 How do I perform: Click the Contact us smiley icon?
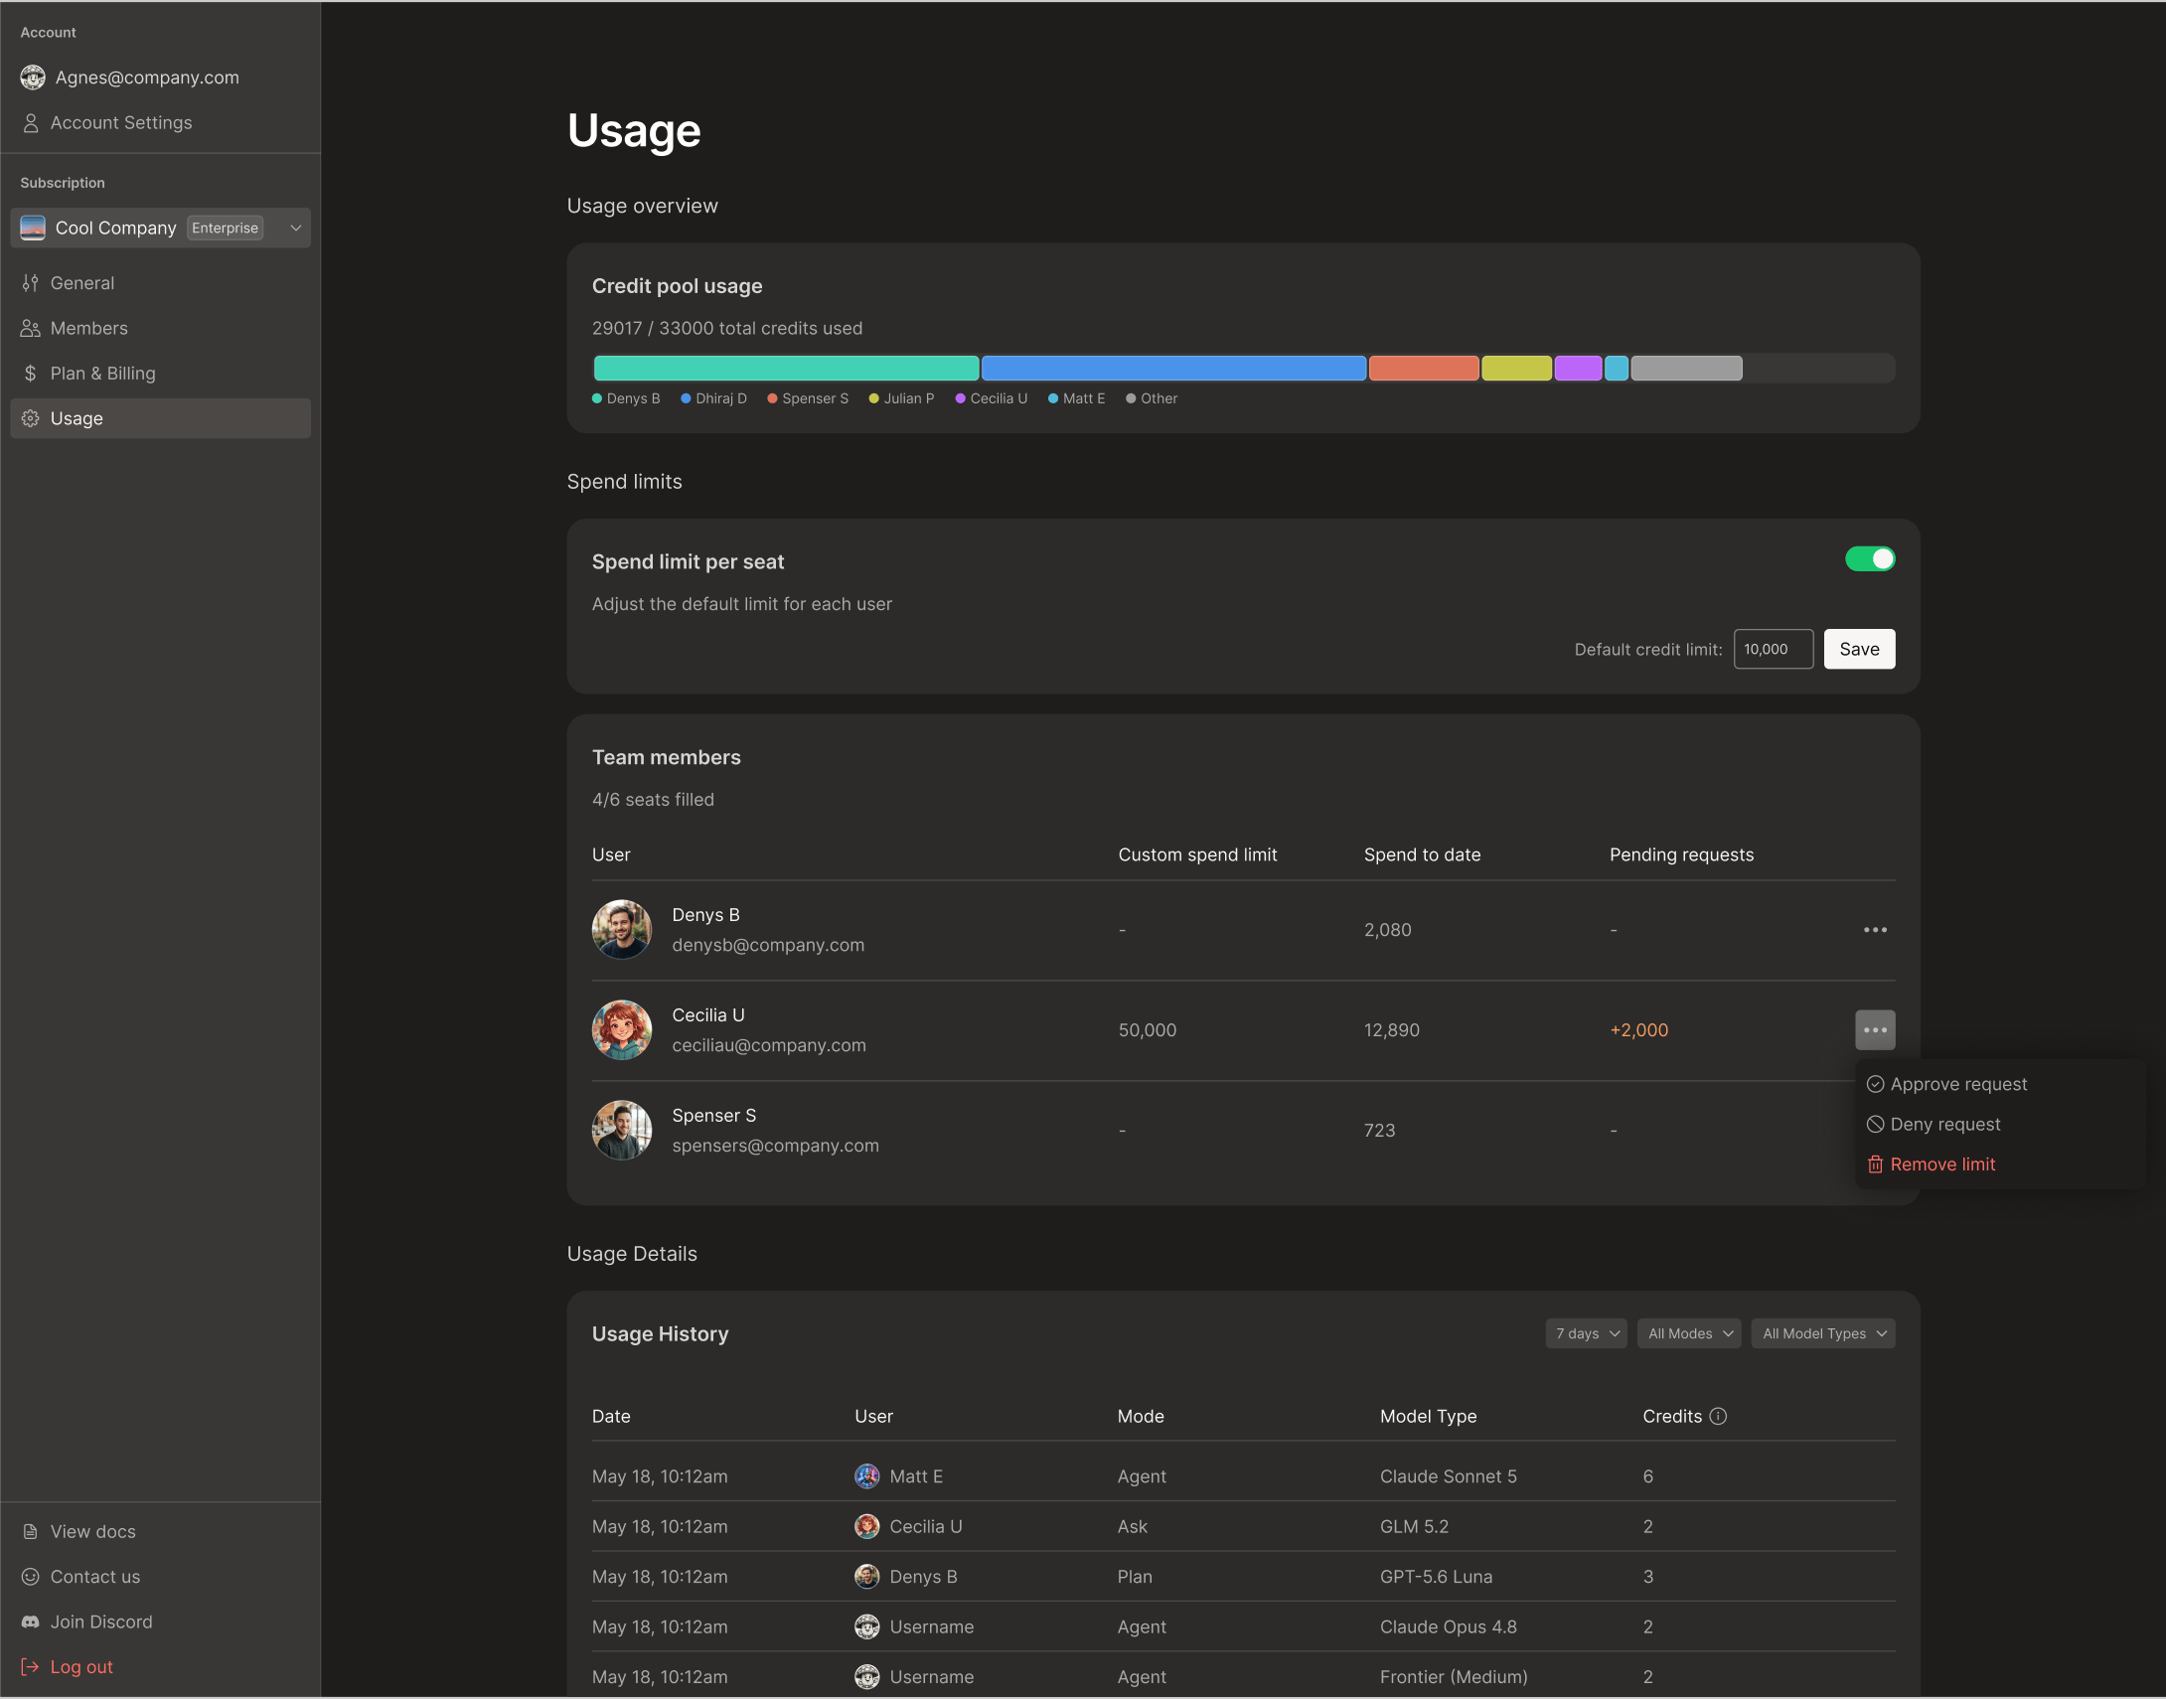pos(31,1577)
